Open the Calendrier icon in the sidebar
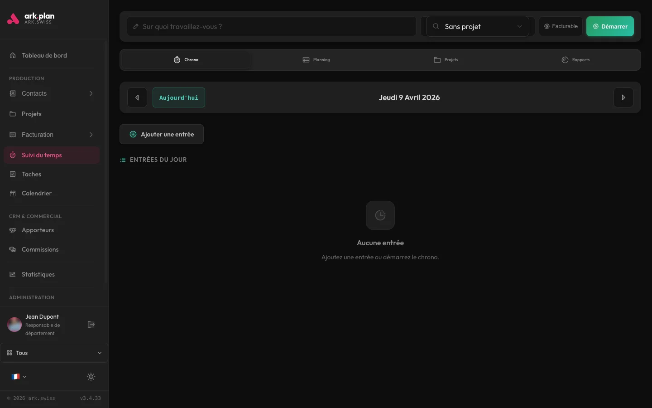 point(13,193)
